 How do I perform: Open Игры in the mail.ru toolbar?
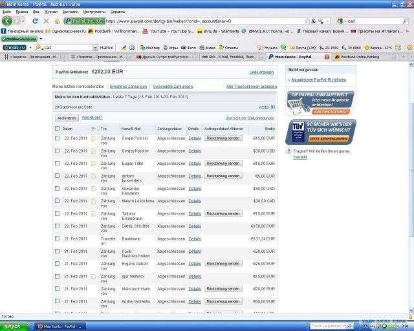tap(171, 48)
